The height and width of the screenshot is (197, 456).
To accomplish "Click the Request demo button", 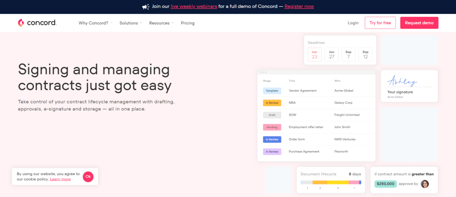I will coord(419,23).
